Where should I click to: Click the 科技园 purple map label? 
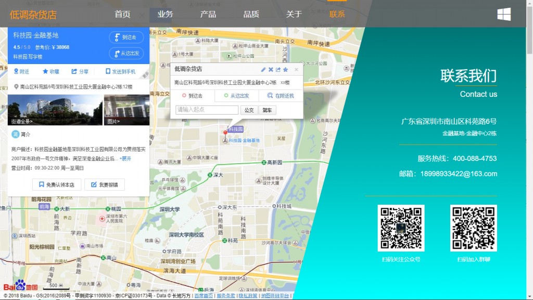click(236, 129)
